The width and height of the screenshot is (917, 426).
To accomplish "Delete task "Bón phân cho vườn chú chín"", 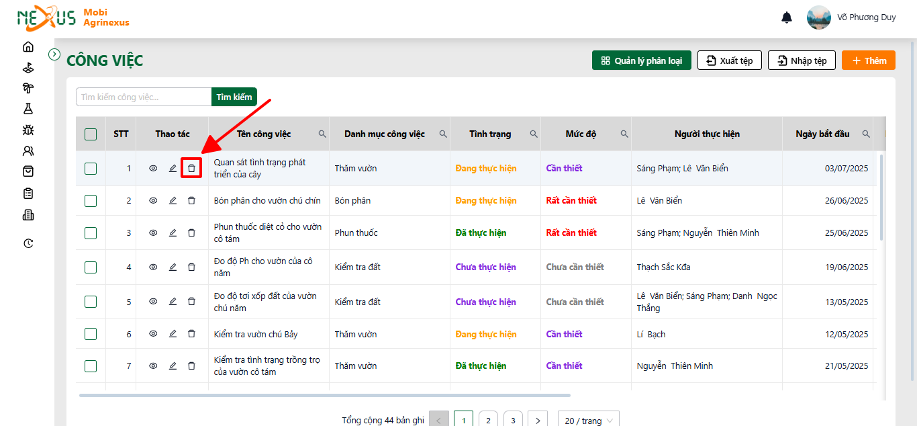I will point(191,200).
